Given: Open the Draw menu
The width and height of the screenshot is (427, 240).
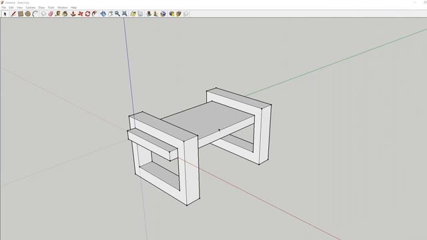Looking at the screenshot, I should tap(41, 7).
